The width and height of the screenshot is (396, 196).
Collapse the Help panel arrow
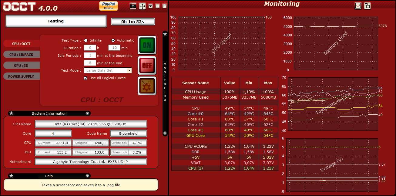87,176
